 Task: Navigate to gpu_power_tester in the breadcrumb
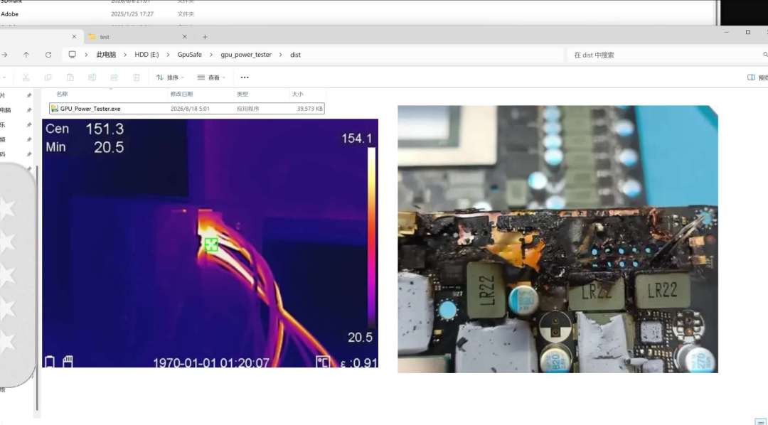pos(246,55)
